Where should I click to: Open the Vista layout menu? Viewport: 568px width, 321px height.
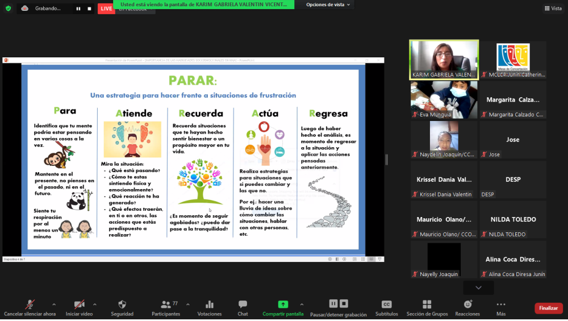coord(552,9)
